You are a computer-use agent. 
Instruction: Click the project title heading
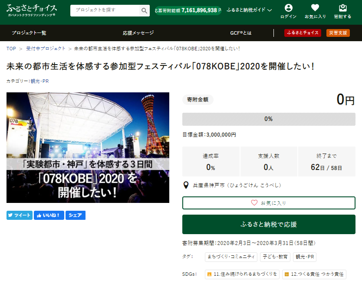[161, 66]
